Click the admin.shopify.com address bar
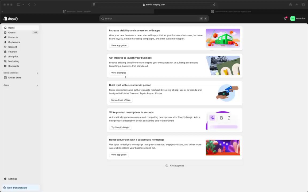Image resolution: width=308 pixels, height=192 pixels. pos(154,5)
